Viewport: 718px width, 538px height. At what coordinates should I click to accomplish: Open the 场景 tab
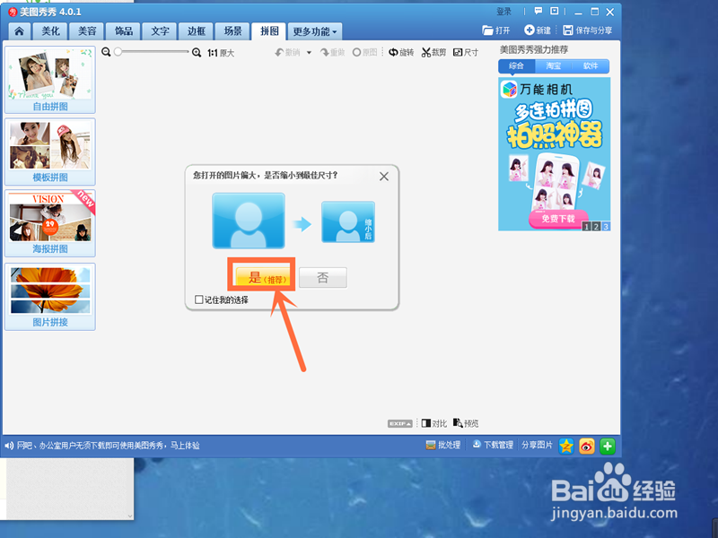[232, 31]
